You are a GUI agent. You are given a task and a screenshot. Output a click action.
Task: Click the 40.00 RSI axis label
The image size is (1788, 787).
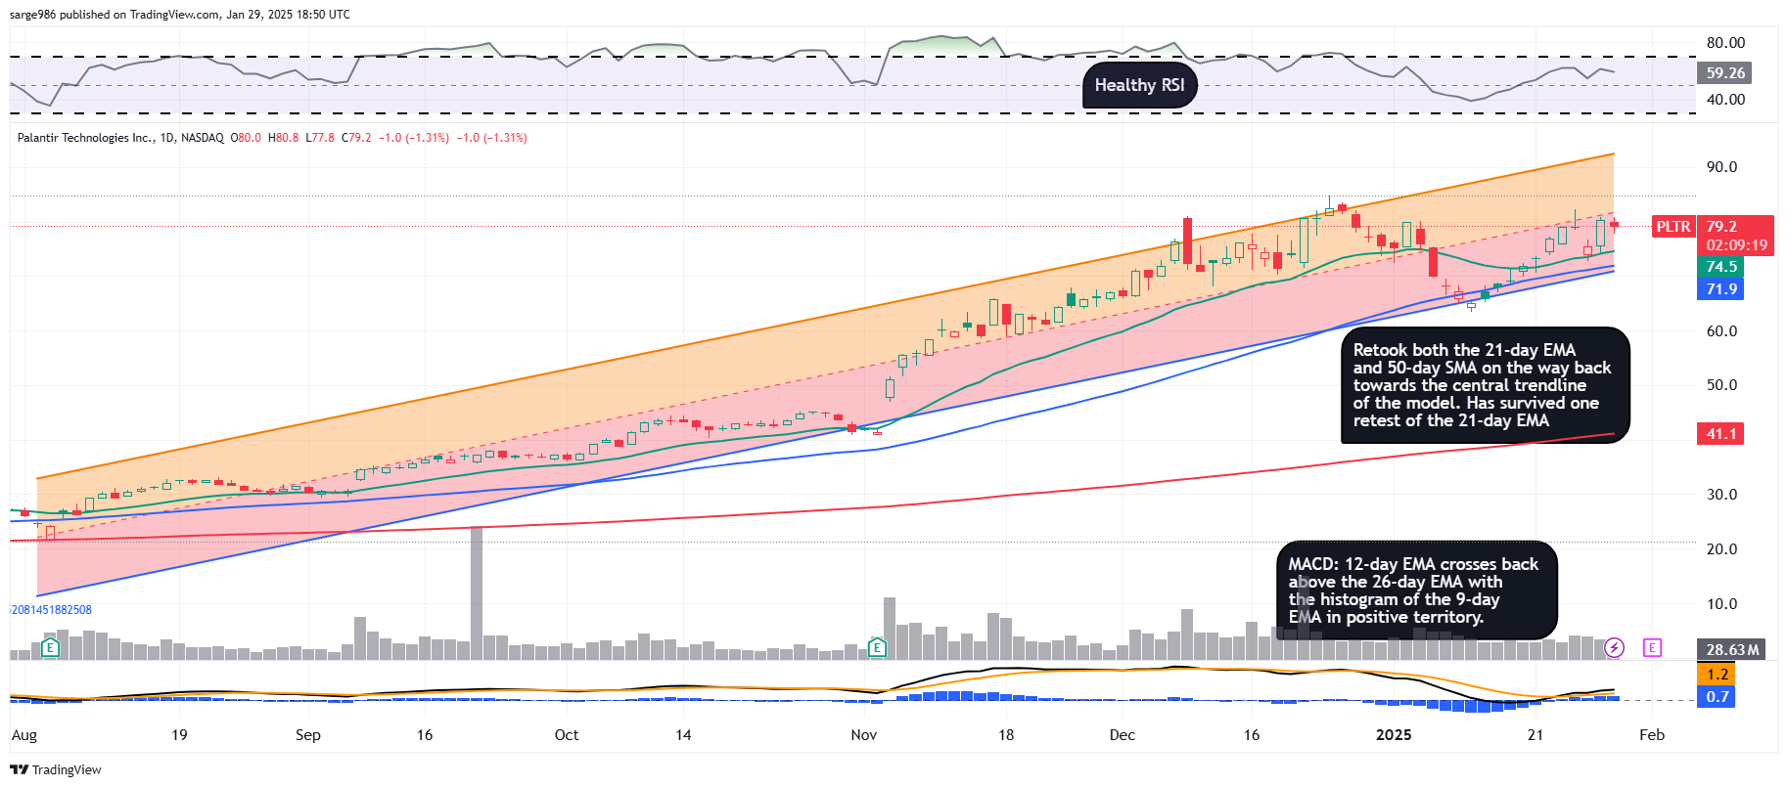[x=1726, y=100]
